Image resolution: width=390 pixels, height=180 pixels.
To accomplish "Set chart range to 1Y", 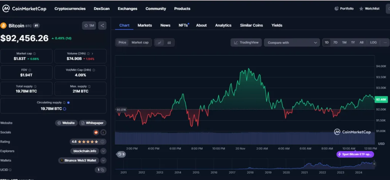I will [353, 43].
